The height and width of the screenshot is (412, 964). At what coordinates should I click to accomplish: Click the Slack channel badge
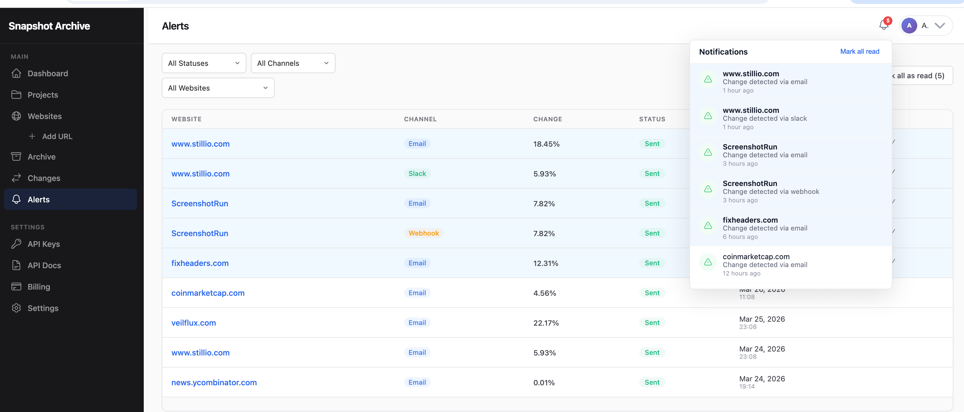coord(417,173)
